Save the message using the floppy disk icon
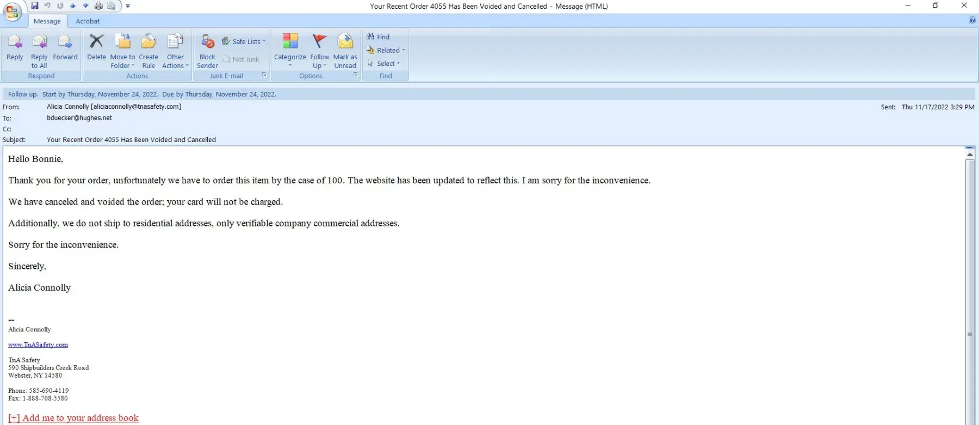Screen dimensions: 979x425 (x=35, y=6)
